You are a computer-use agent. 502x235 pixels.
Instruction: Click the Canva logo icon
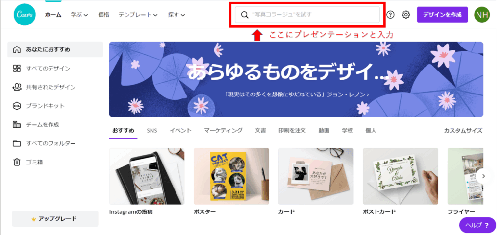pyautogui.click(x=25, y=15)
